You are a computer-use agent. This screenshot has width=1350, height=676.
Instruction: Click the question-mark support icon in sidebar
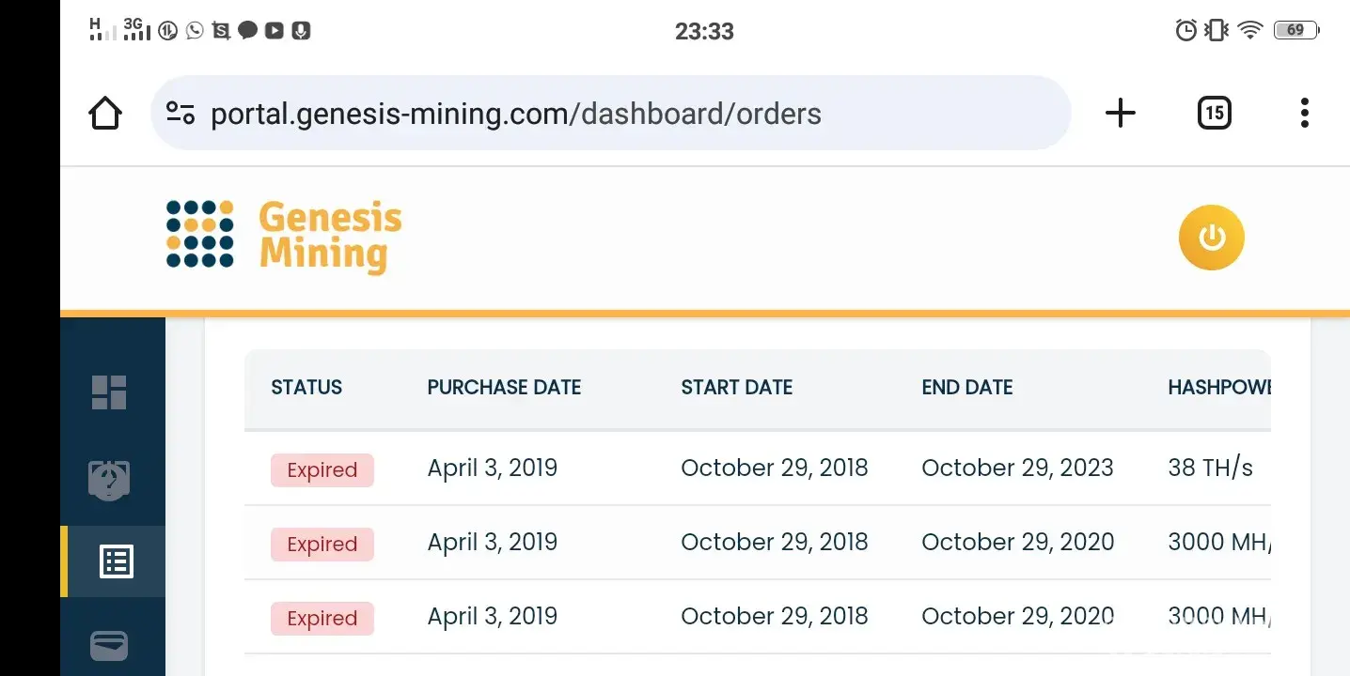(109, 481)
